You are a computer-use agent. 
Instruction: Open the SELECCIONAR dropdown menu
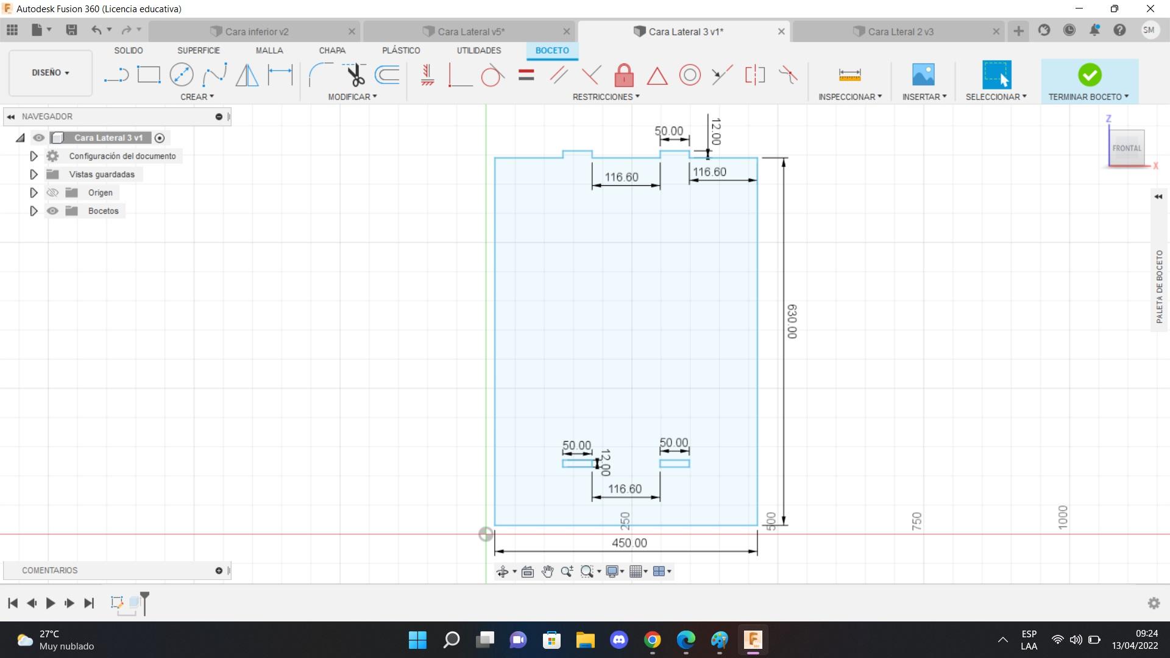pyautogui.click(x=996, y=97)
